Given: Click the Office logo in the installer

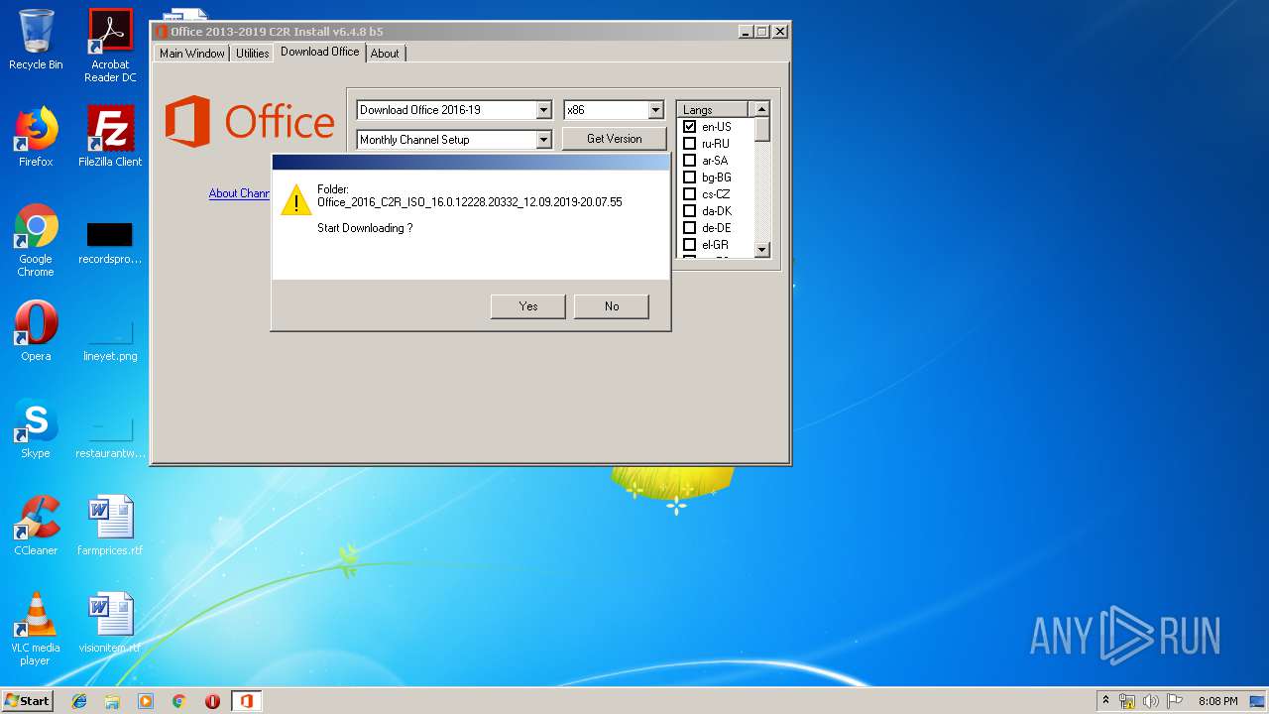Looking at the screenshot, I should 250,122.
